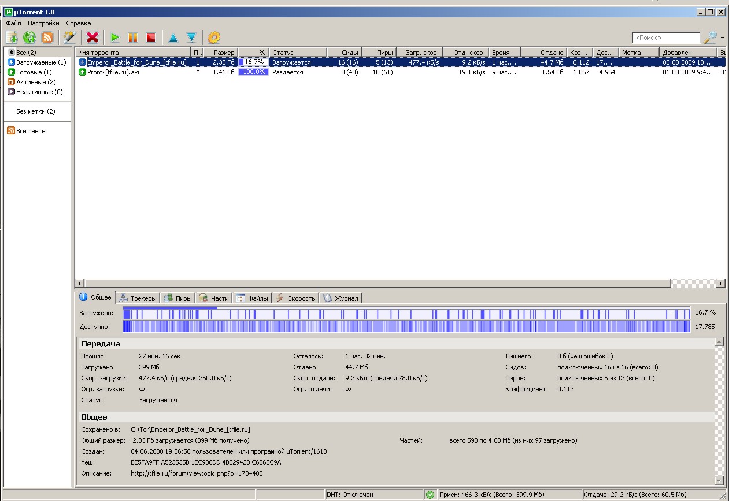Start the torrent with green play icon
This screenshot has width=729, height=501.
click(115, 38)
